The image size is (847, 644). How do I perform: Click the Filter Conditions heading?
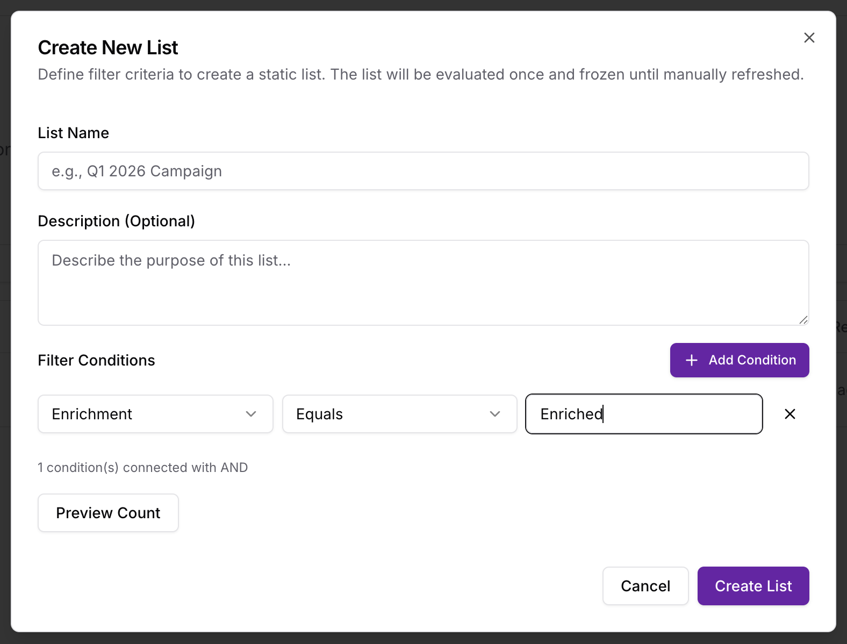coord(96,360)
